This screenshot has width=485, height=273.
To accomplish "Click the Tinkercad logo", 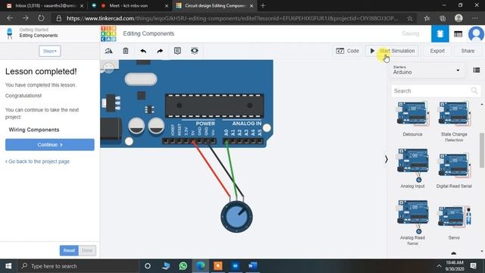I will pyautogui.click(x=108, y=33).
